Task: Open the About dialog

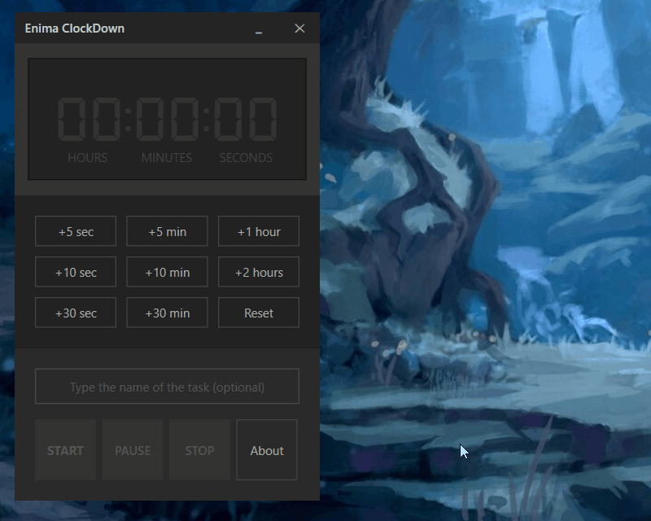Action: click(x=267, y=450)
